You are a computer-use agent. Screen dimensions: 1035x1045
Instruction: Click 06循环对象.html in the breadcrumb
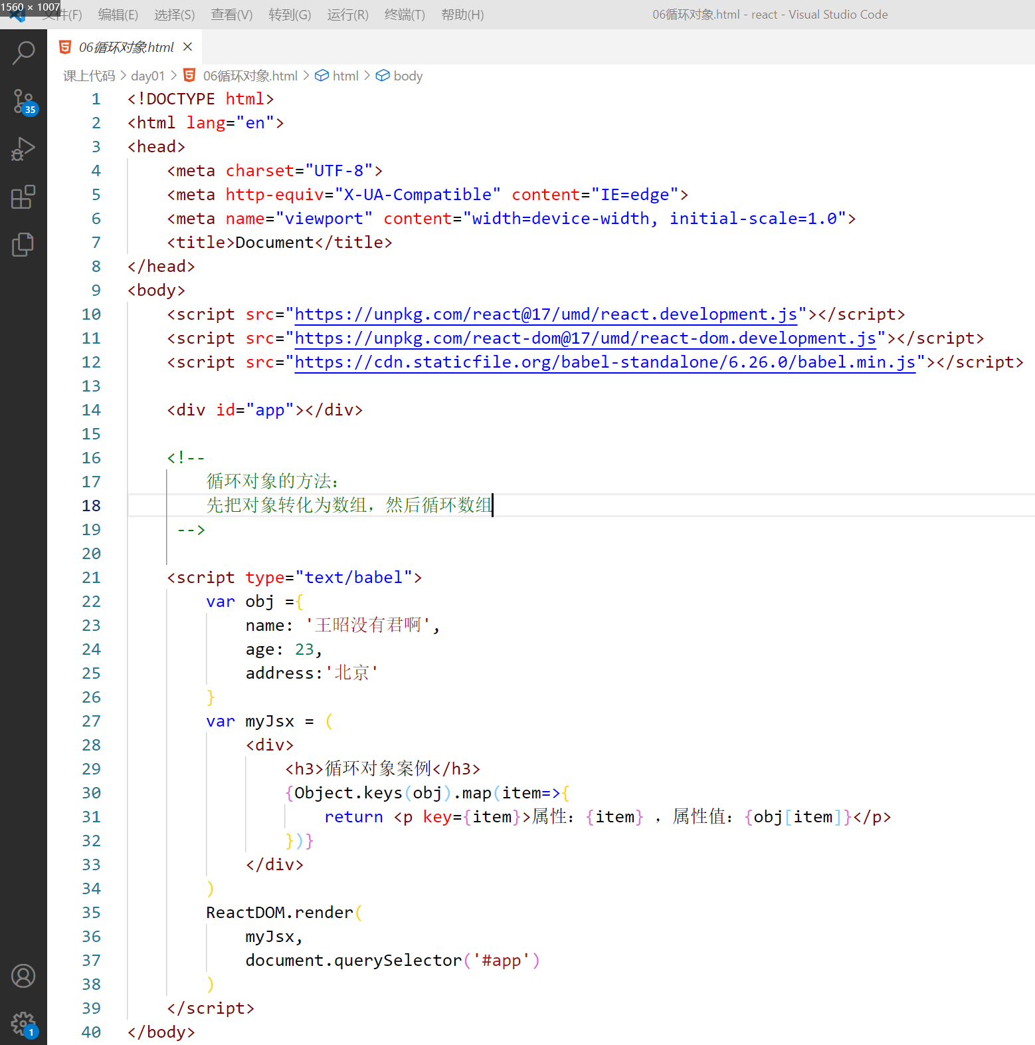pos(250,76)
